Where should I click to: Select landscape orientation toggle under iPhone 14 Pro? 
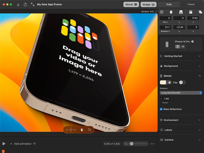click(183, 46)
